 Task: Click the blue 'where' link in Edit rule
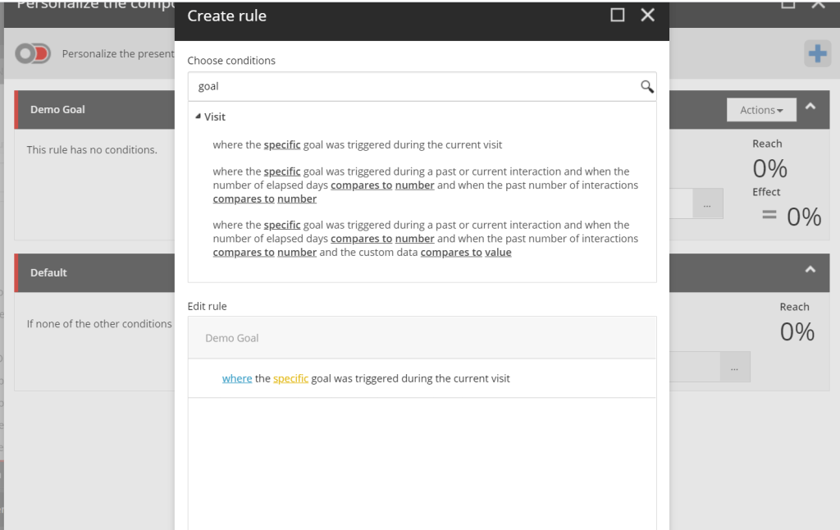point(237,378)
